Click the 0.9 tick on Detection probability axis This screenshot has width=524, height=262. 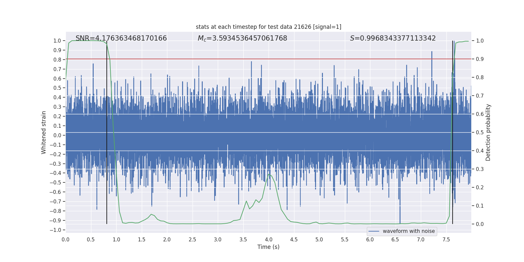tap(480, 59)
